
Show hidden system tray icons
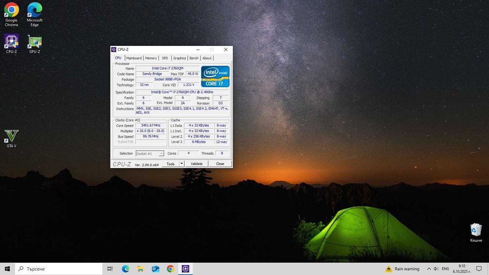(429, 269)
